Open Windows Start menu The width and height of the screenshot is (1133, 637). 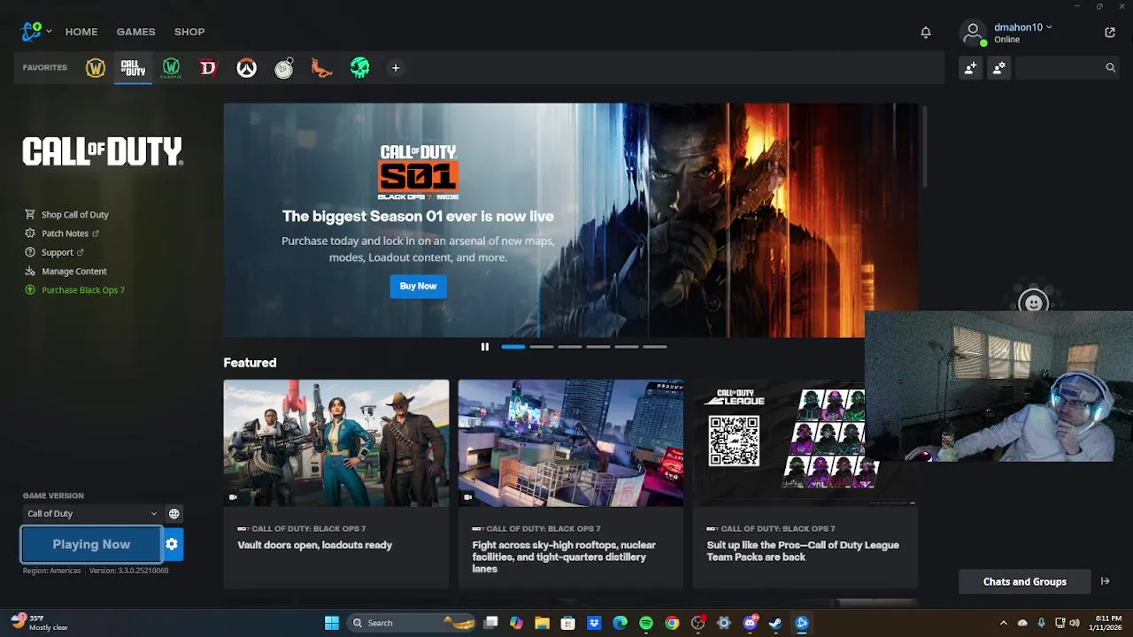click(332, 623)
